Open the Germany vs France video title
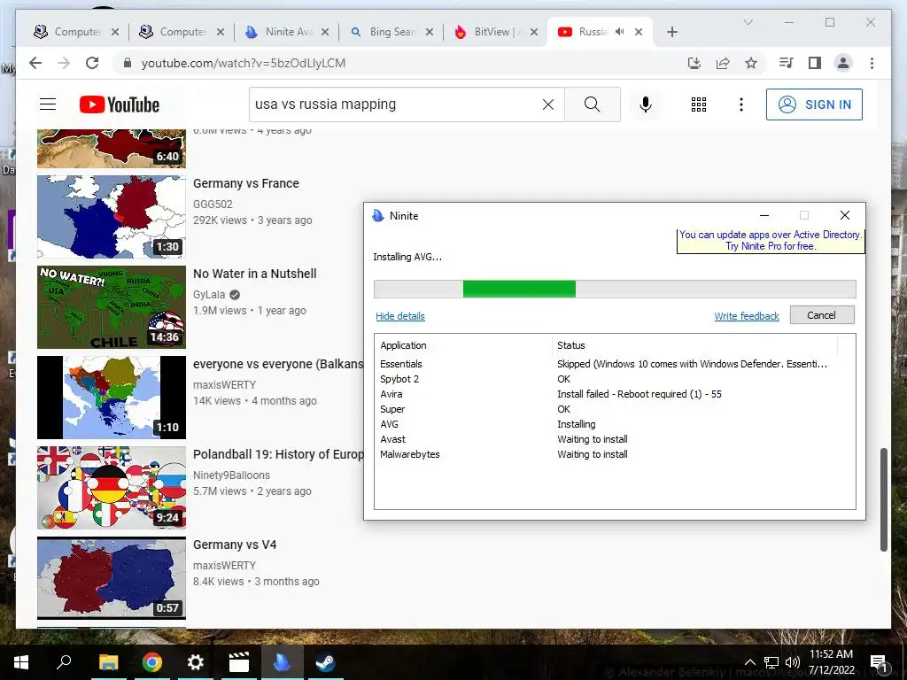 tap(246, 183)
